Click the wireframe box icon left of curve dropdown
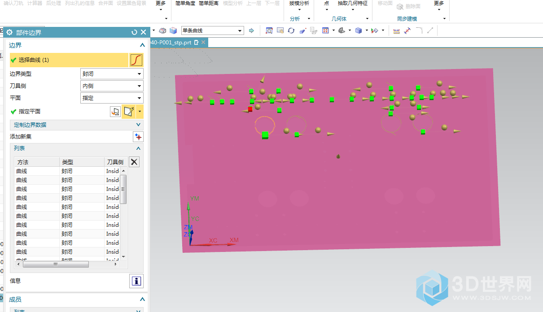Image resolution: width=543 pixels, height=312 pixels. click(x=163, y=31)
